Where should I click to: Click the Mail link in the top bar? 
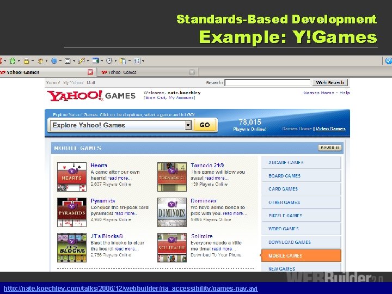click(91, 83)
